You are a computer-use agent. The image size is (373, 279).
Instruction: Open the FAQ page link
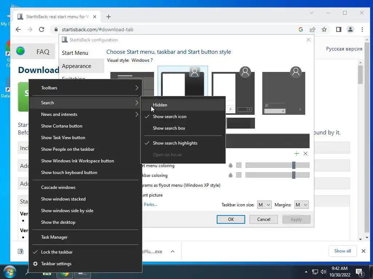point(43,52)
